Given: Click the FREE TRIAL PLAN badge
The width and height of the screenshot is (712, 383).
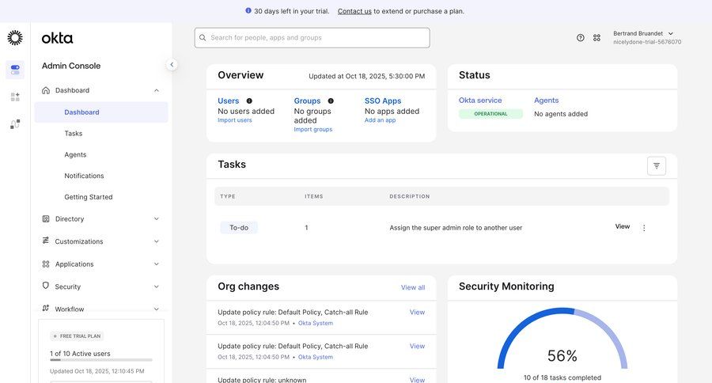Looking at the screenshot, I should coord(77,336).
